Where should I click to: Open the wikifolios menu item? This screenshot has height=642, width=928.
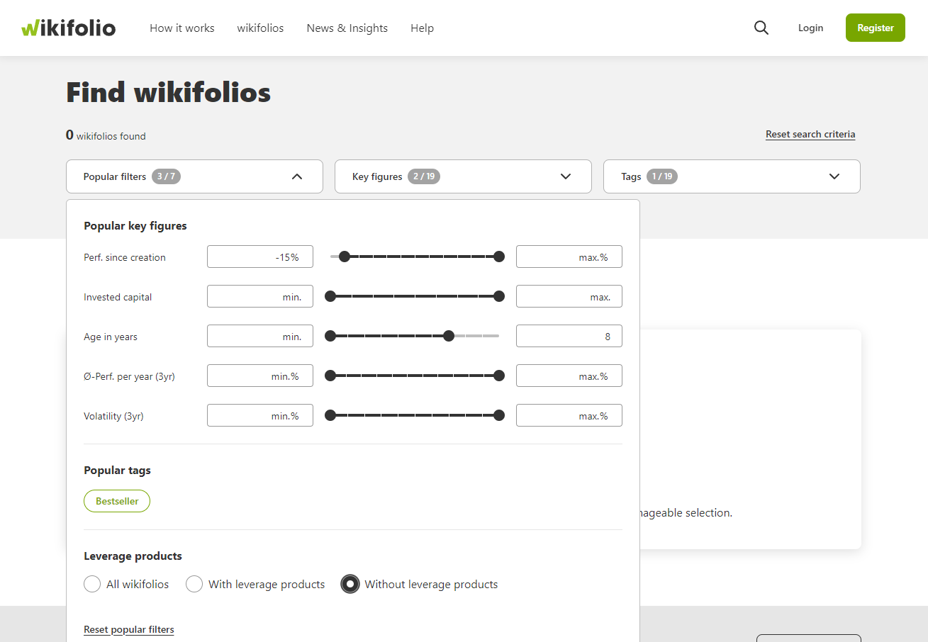(260, 28)
